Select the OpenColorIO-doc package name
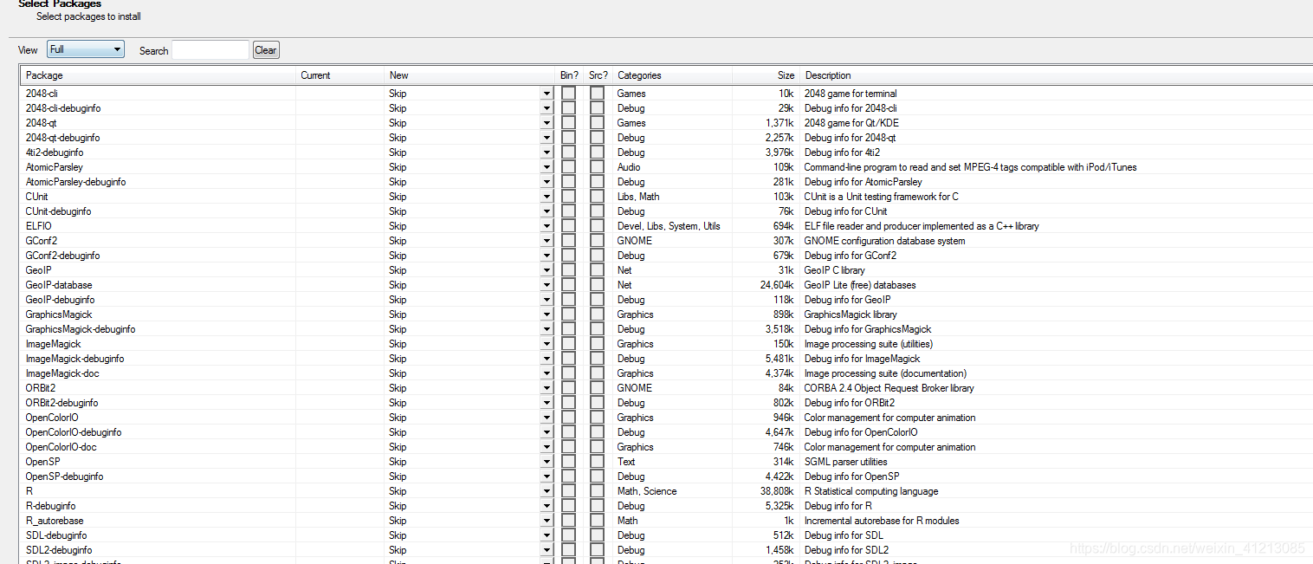This screenshot has height=564, width=1313. [x=61, y=447]
